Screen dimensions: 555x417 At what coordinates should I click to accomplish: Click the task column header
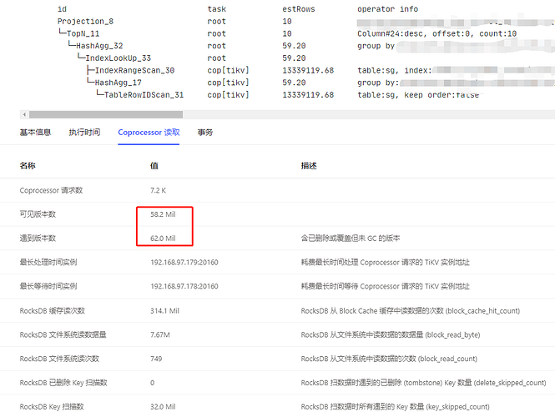[217, 9]
